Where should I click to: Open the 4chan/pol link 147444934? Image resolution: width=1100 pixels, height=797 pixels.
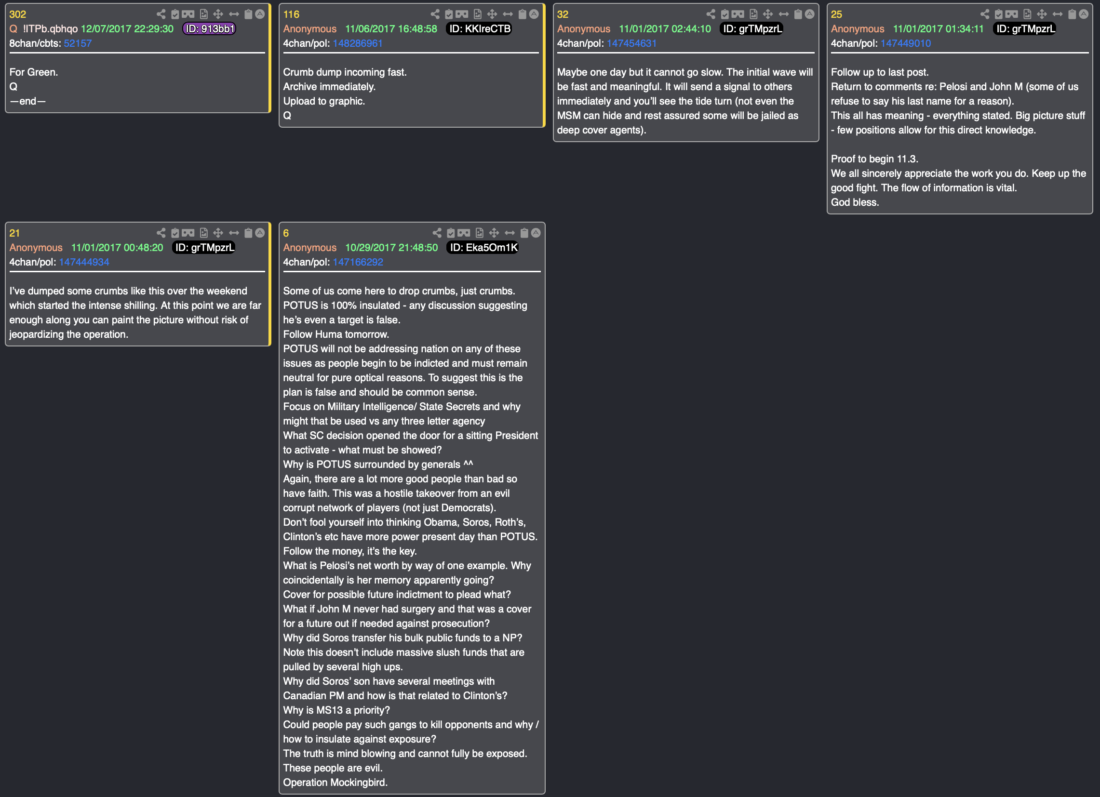pos(84,262)
